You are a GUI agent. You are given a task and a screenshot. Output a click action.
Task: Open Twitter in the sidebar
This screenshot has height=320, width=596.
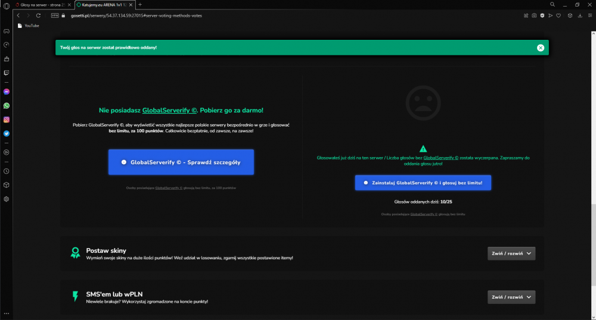[x=7, y=133]
